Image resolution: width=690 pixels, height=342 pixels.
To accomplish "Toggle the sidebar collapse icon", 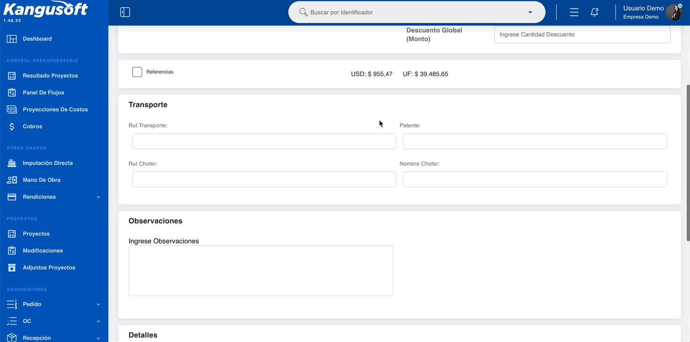I will point(125,12).
